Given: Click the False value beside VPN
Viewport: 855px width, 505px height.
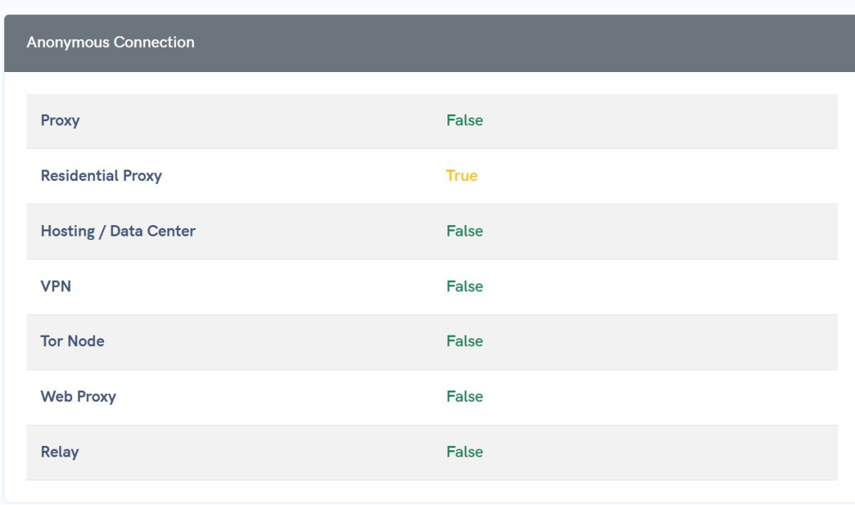Looking at the screenshot, I should (465, 286).
